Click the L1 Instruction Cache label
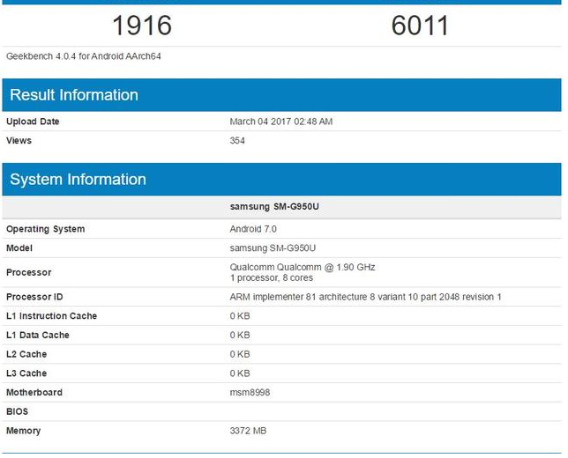Screen dimensions: 568x458 click(x=51, y=316)
